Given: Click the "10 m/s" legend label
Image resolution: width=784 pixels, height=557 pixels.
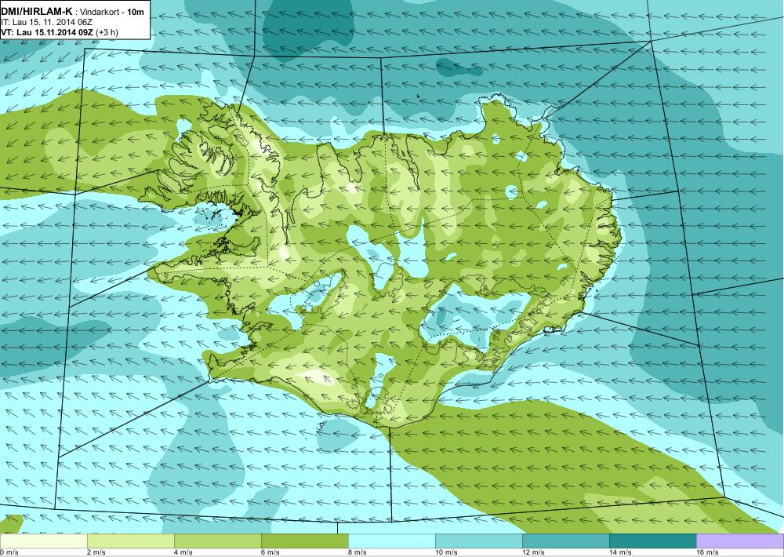Looking at the screenshot, I should coord(447,552).
